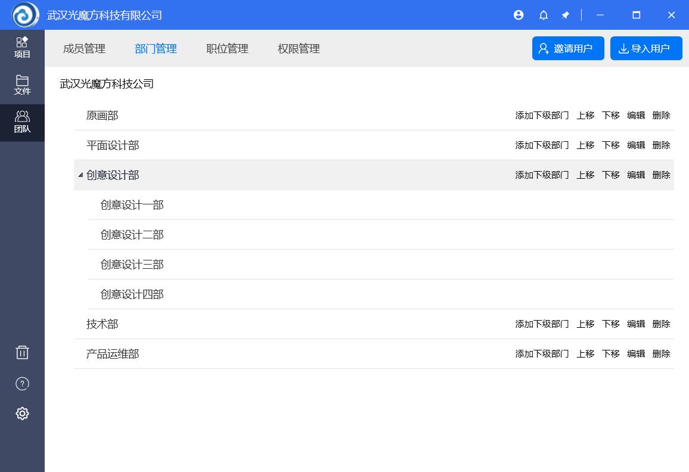Add sub-department under 创意设计部
The height and width of the screenshot is (472, 689).
tap(542, 175)
